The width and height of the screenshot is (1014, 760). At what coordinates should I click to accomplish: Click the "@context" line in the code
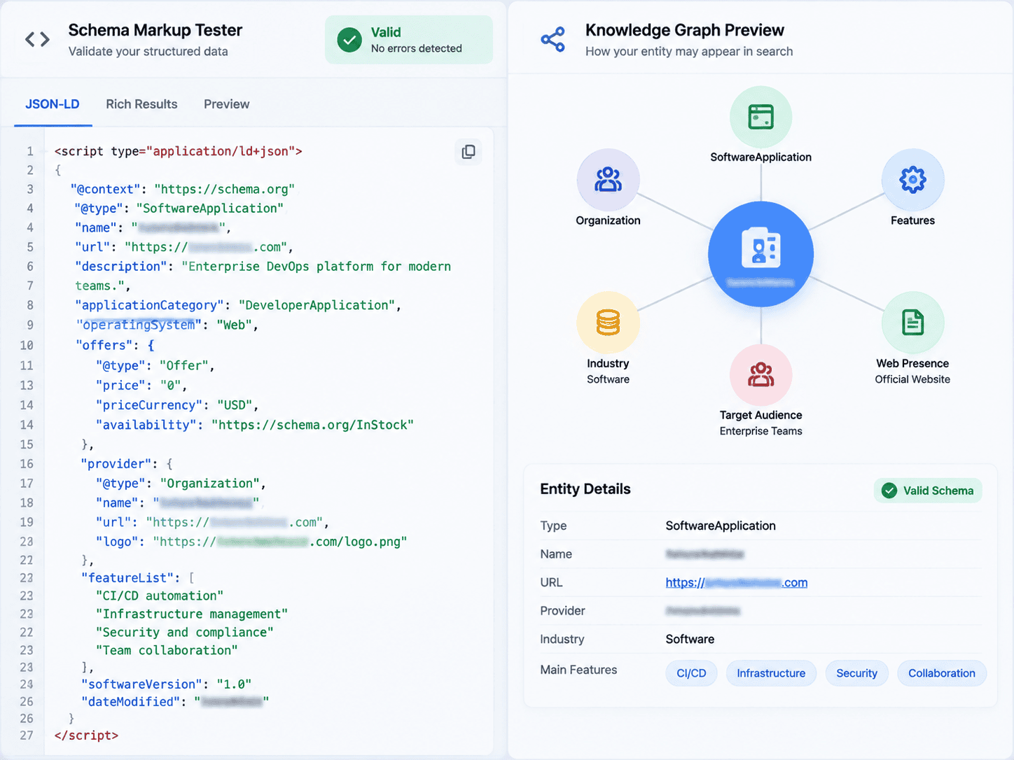[182, 189]
